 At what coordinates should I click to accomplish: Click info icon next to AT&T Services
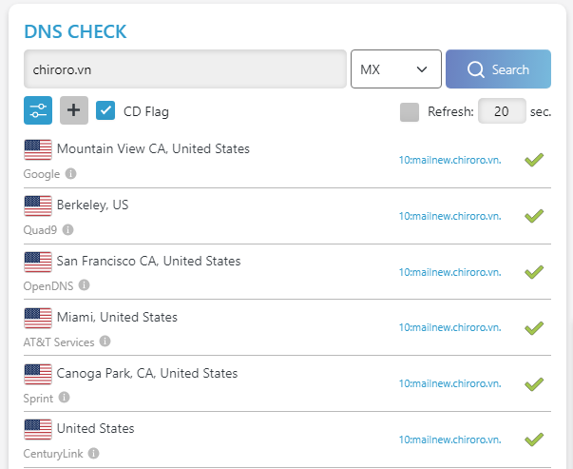[105, 341]
